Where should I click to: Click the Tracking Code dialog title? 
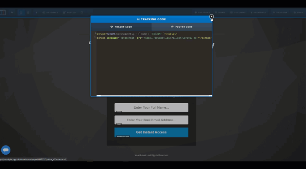[x=152, y=19]
